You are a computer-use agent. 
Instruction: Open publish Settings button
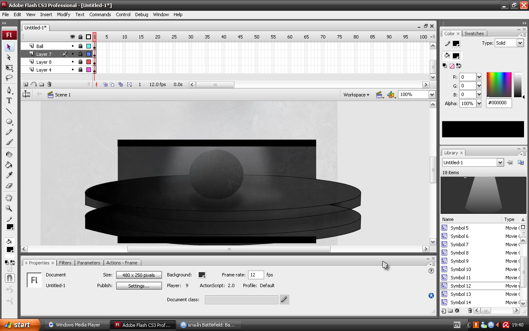pos(138,286)
